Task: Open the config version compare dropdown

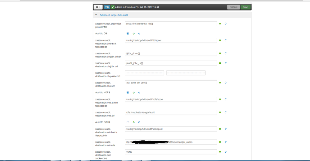Action: (98, 7)
